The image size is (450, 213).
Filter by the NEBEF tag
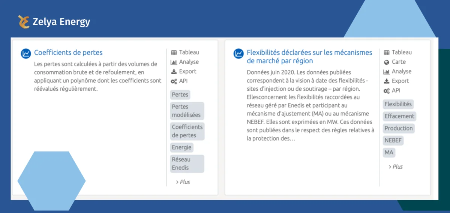pos(393,140)
